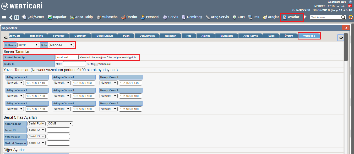354x154 pixels.
Task: Click the Socket Server Ip field
Action: (x=67, y=57)
